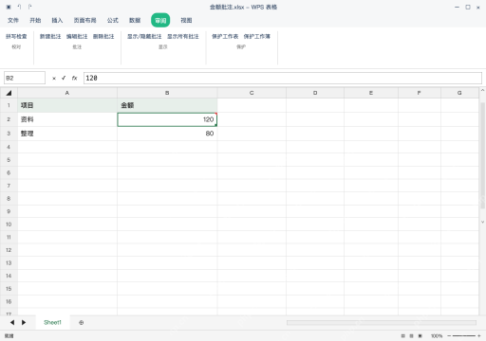Switch to the 开始 tab
Viewport: 486px width, 341px height.
(35, 20)
